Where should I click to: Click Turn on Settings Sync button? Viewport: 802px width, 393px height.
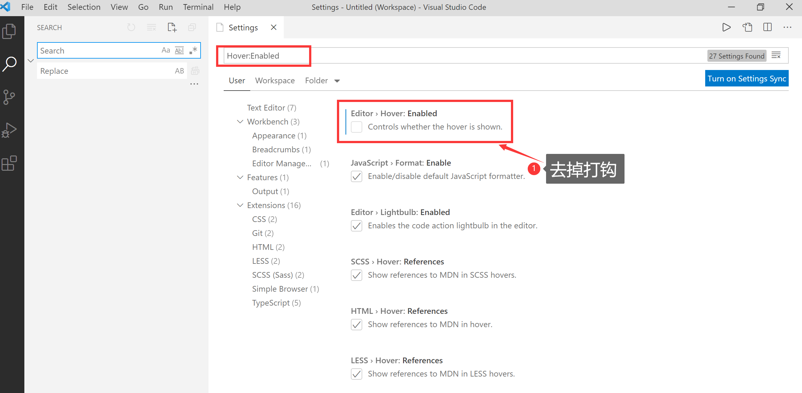tap(746, 79)
